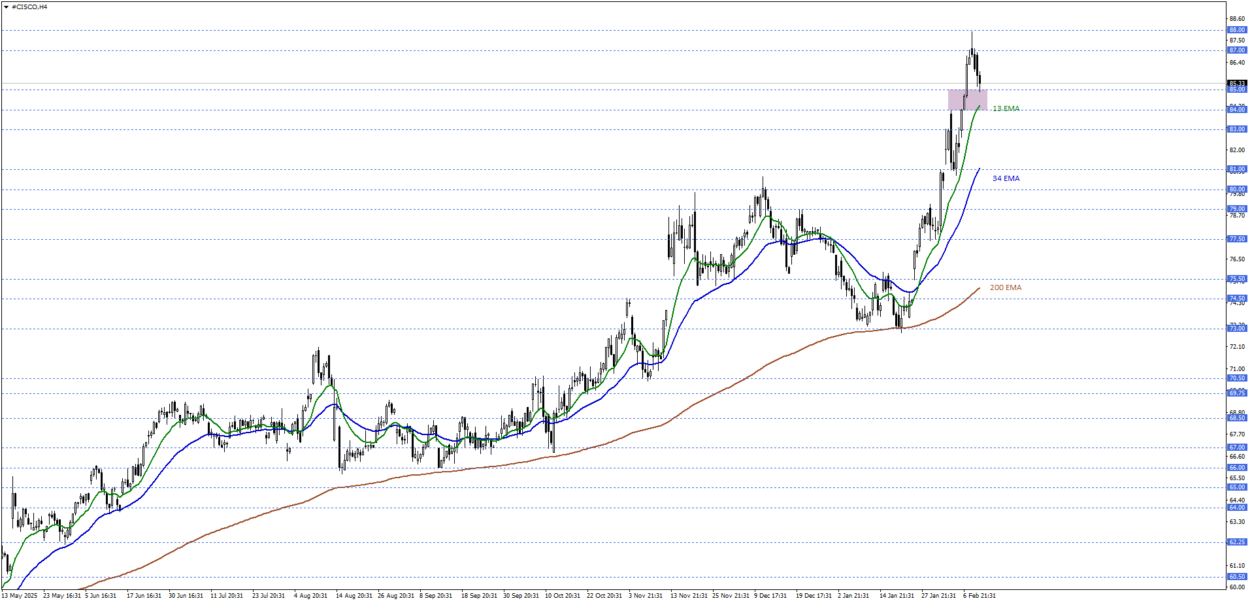Click the 60.50 level price tag
This screenshot has height=603, width=1252.
click(1237, 577)
